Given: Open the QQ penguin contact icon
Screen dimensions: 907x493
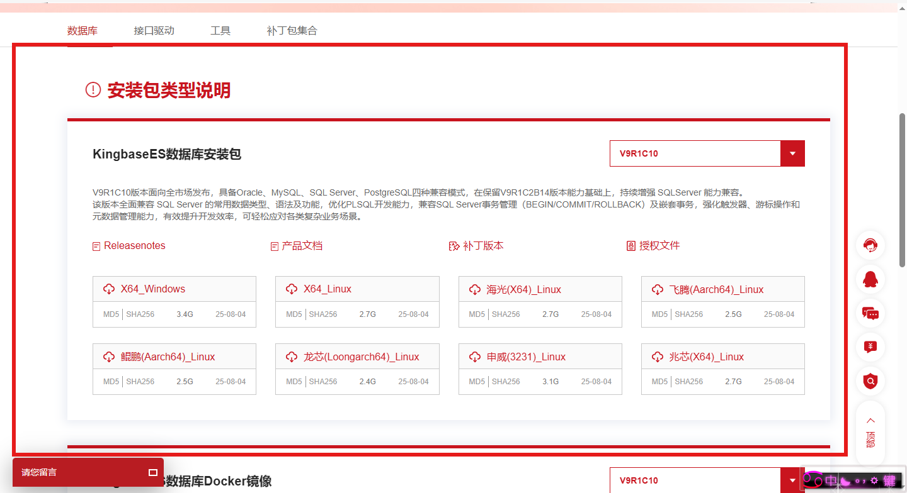Looking at the screenshot, I should point(870,279).
